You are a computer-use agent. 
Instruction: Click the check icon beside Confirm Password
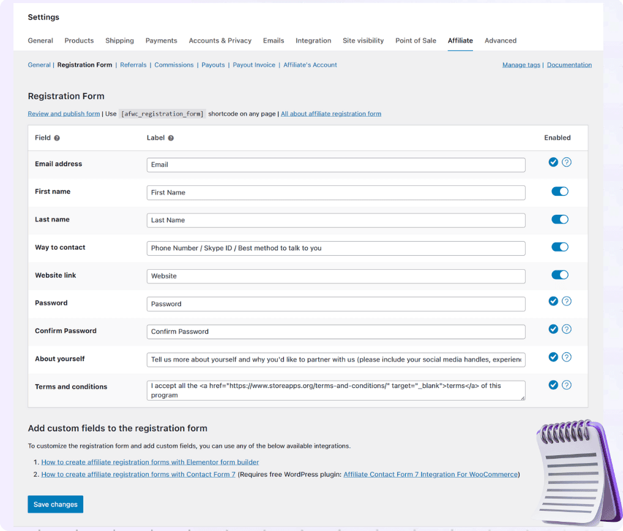(x=553, y=329)
